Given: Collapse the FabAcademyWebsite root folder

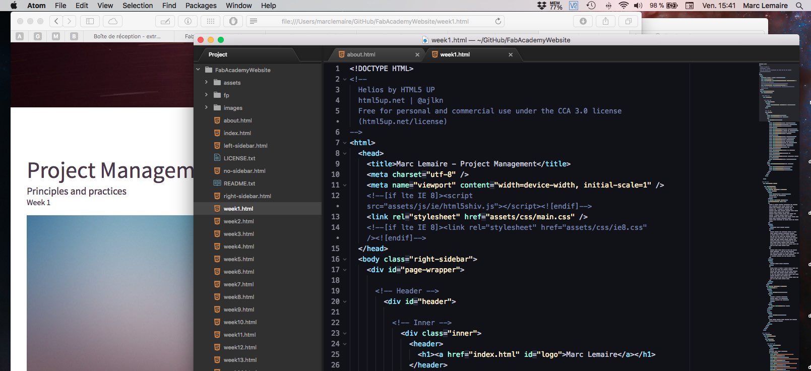Looking at the screenshot, I should pos(198,70).
